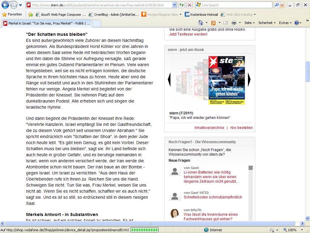
Task: Start search with the magnifier icon
Action: pyautogui.click(x=277, y=5)
